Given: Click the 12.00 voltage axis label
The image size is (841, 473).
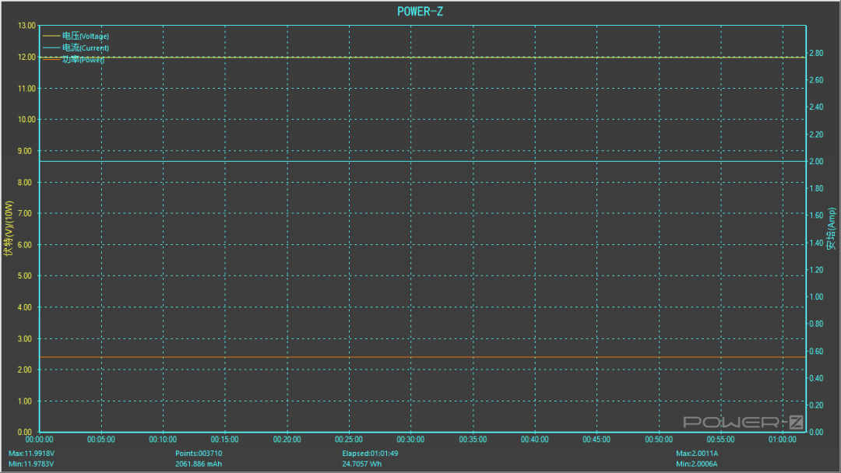Looking at the screenshot, I should tap(26, 57).
